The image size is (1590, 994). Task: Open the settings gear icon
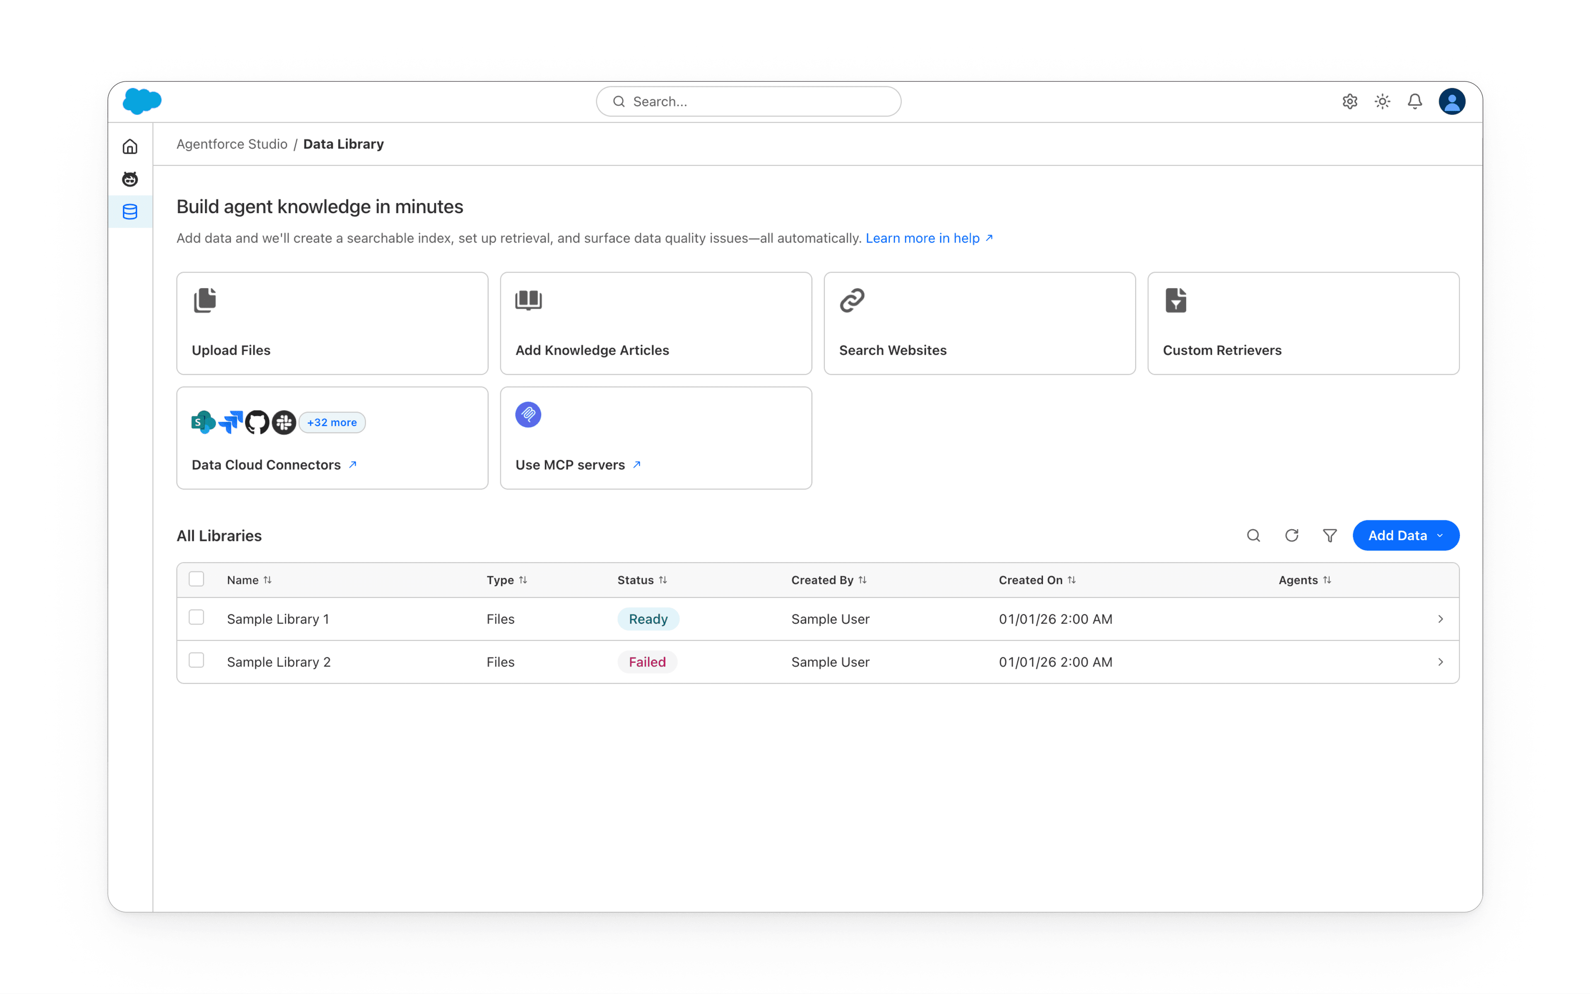1350,101
